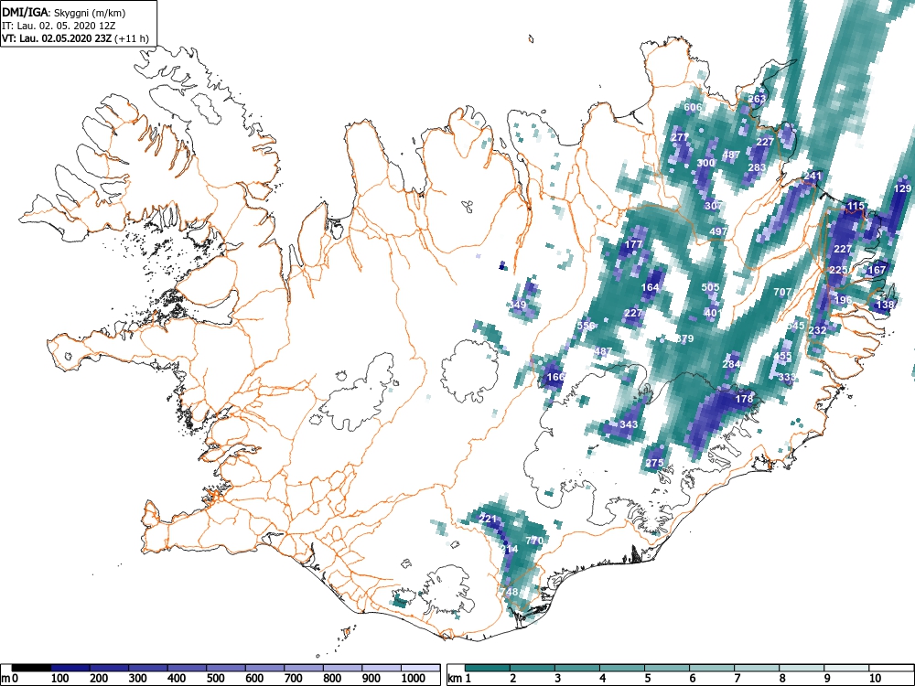Click the 3–4 km legend color segment
This screenshot has width=915, height=686.
point(577,668)
